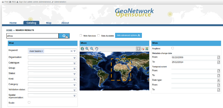Click the From date field 01/10/2006
The height and width of the screenshot is (108, 223).
194,57
